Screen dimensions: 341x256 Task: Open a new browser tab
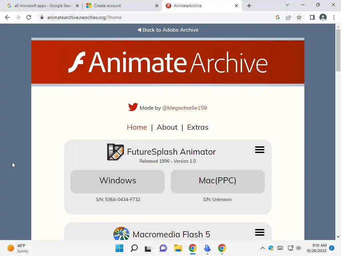(249, 6)
